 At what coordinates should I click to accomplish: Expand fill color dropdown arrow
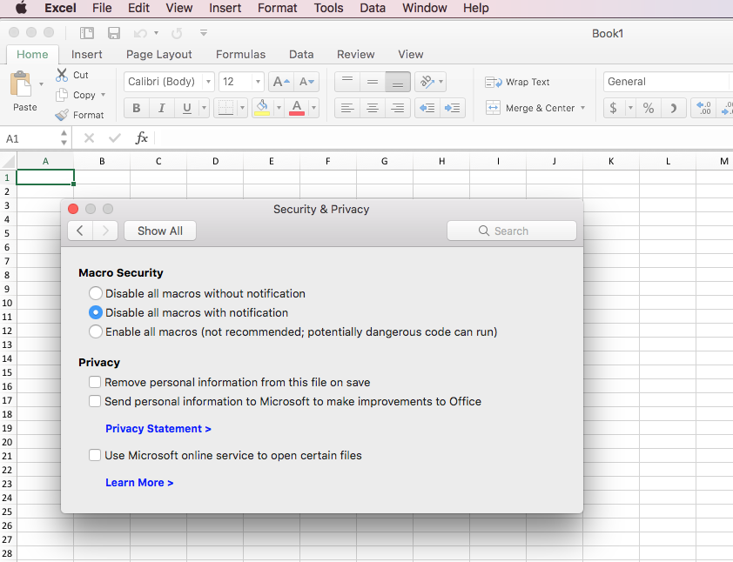[279, 108]
